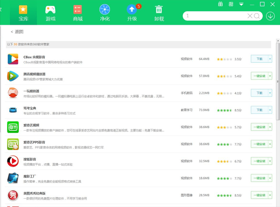
Task: Expand download options arrow for 驾考宝典
Action: (270, 110)
